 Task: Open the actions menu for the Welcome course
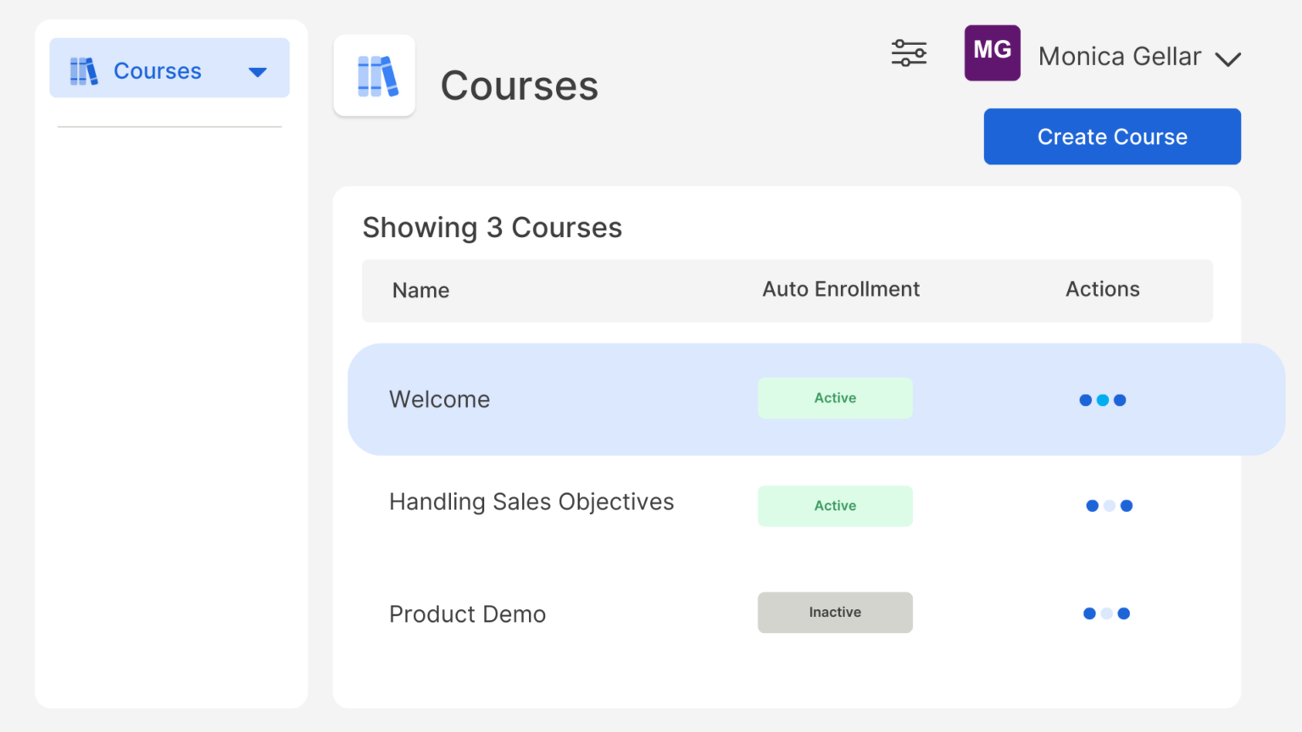pyautogui.click(x=1103, y=399)
